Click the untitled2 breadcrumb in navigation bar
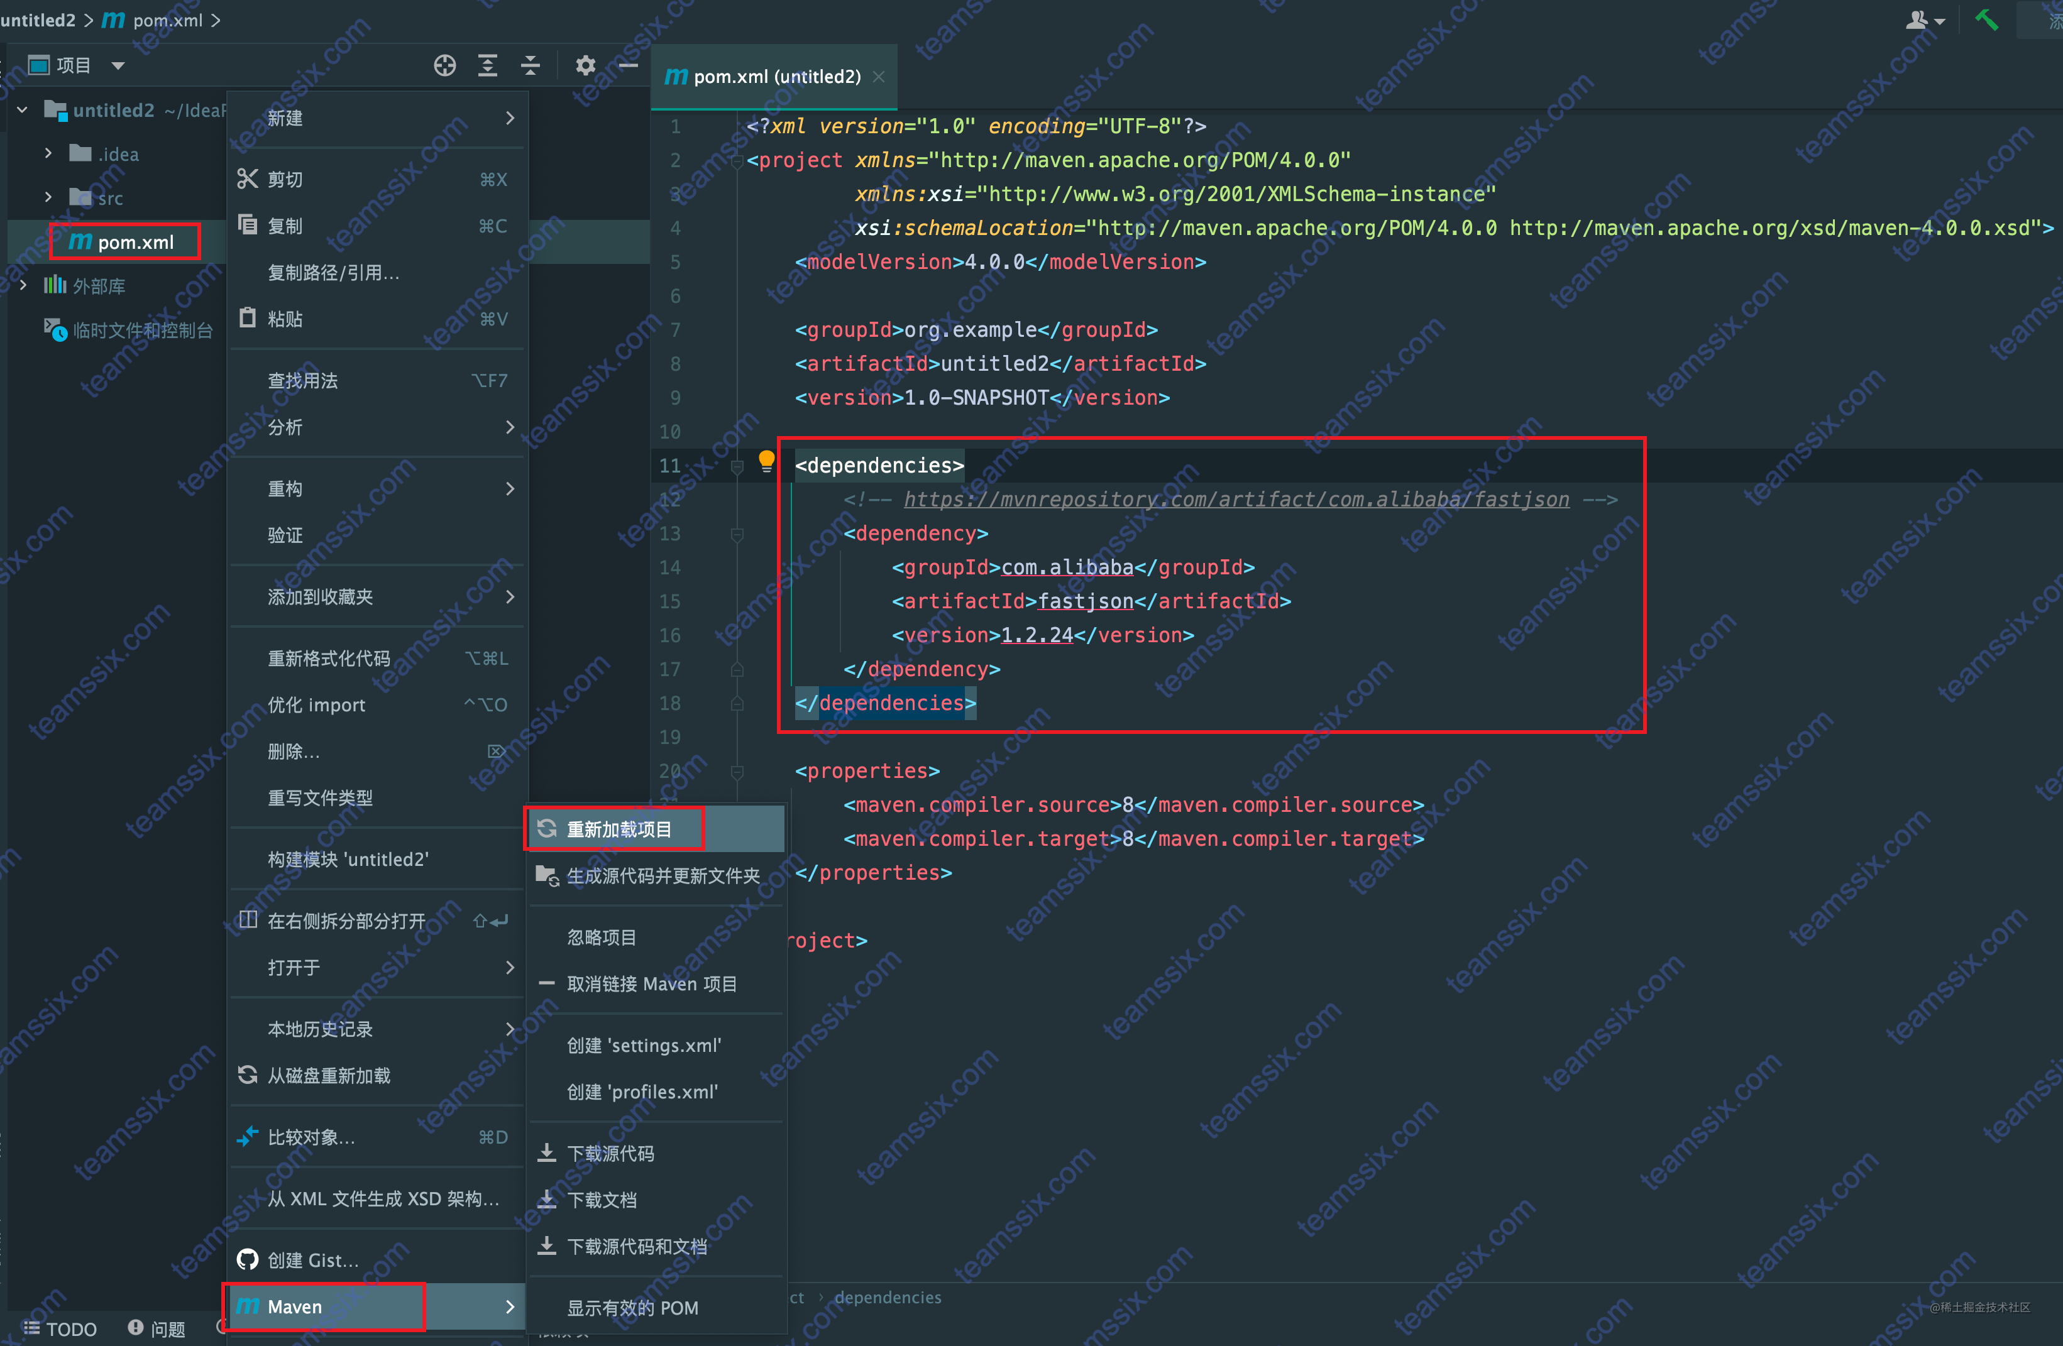Screen dimensions: 2063x1346 (38, 19)
